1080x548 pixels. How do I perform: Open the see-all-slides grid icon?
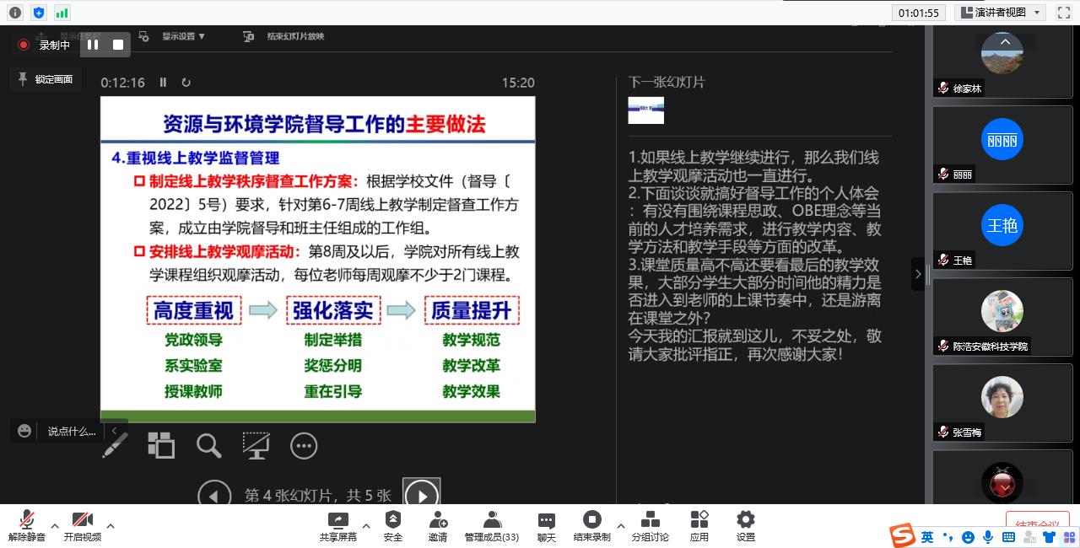pyautogui.click(x=160, y=445)
